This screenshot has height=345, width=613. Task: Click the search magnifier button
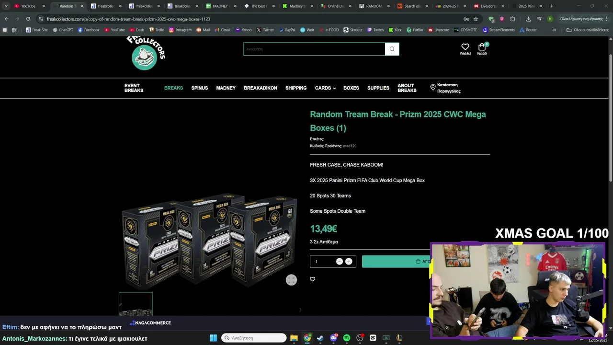click(x=392, y=49)
